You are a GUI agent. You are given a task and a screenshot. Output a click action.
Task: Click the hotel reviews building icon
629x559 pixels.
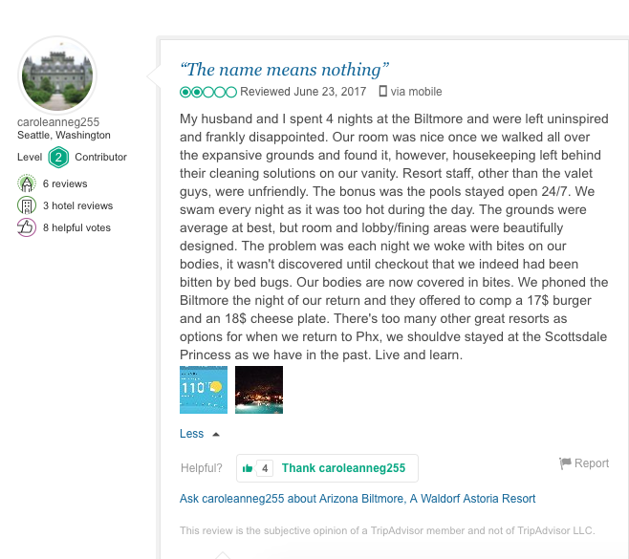pos(27,205)
